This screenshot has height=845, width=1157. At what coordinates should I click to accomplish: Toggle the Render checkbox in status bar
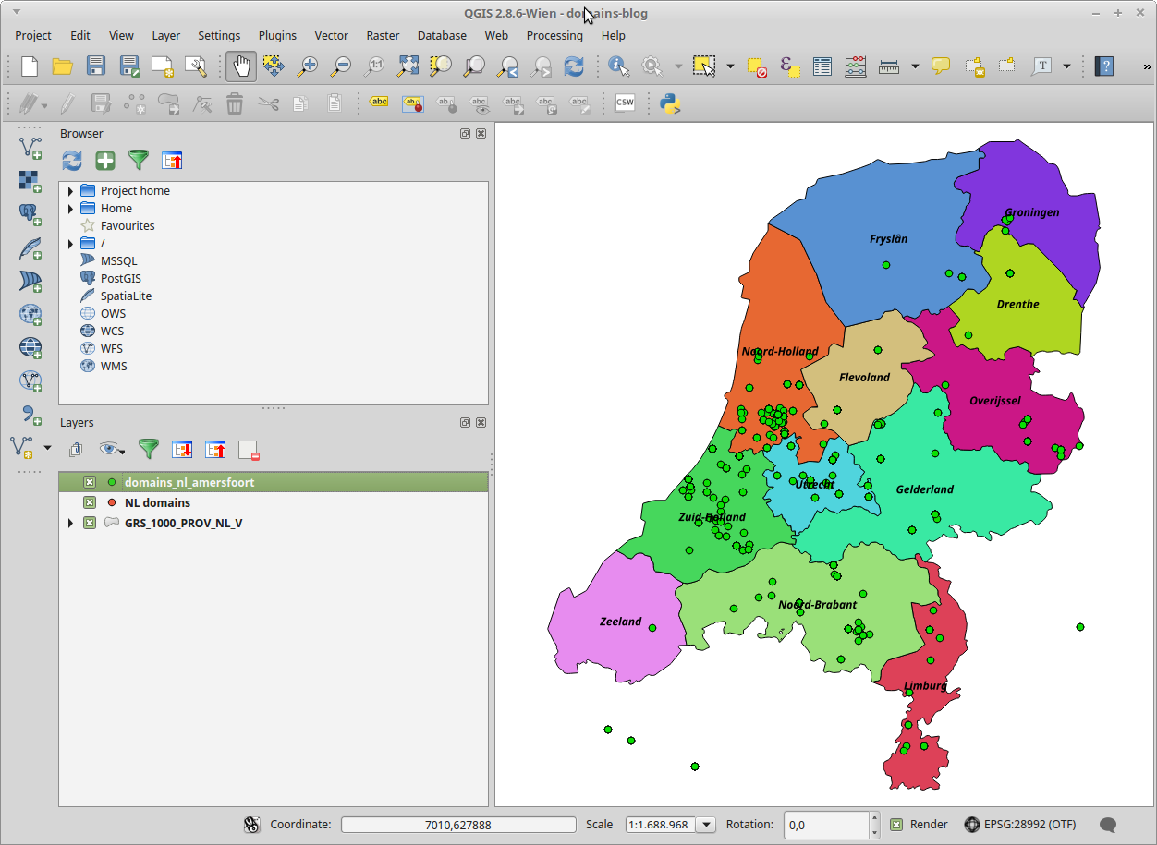pos(896,825)
